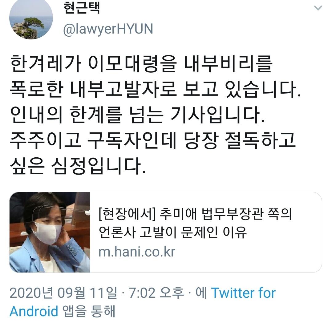
Task: Open the tweet options chevron menu
Action: point(318,8)
